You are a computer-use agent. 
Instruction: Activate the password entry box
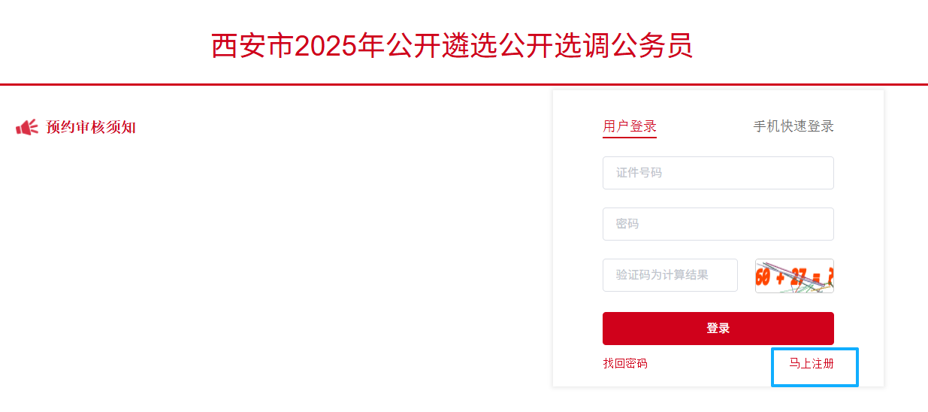(x=718, y=224)
